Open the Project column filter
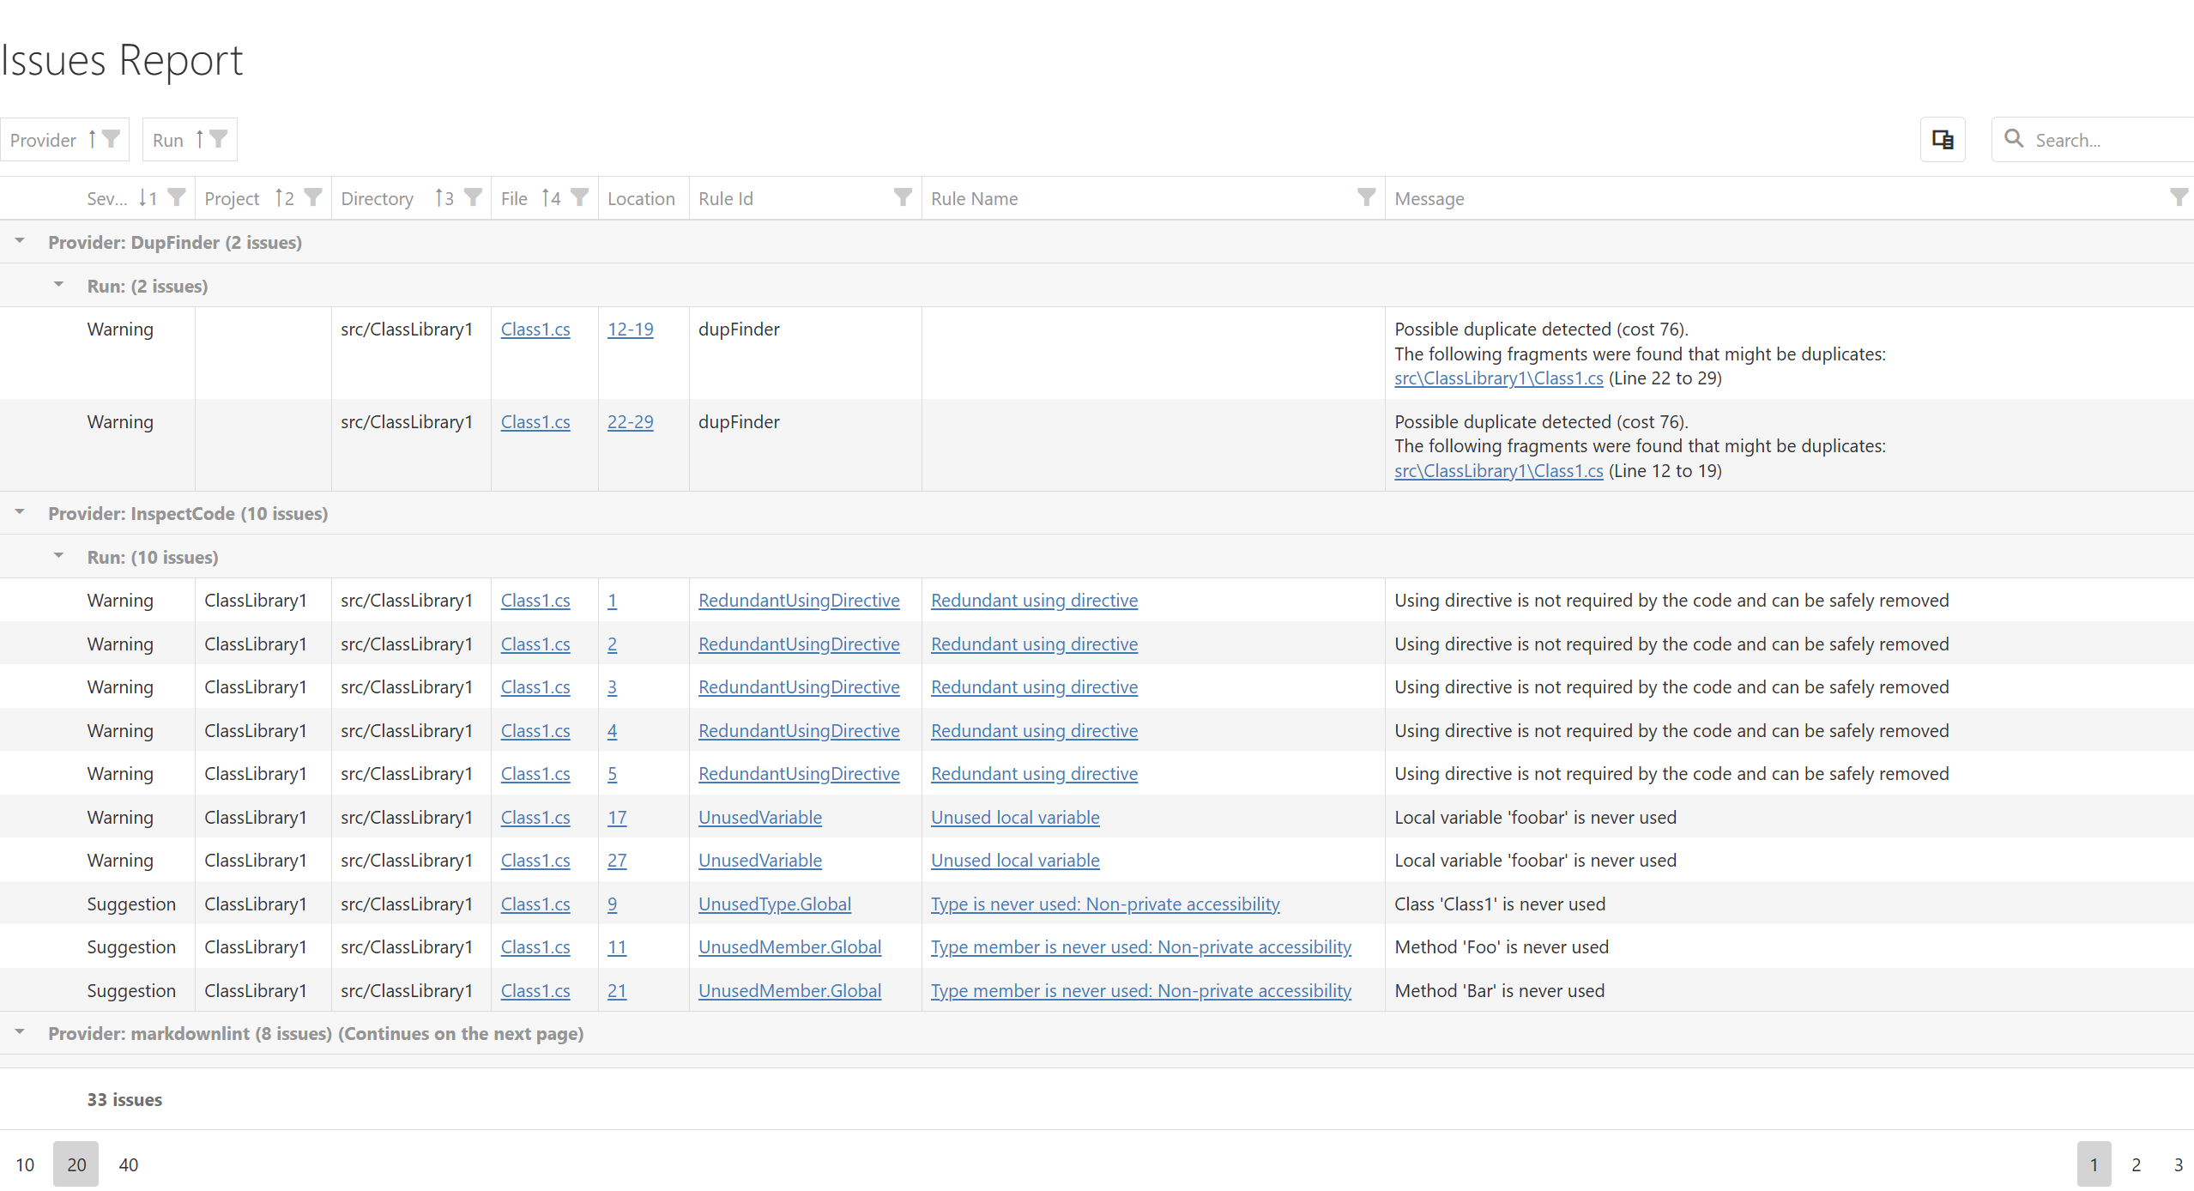2194x1191 pixels. 313,198
